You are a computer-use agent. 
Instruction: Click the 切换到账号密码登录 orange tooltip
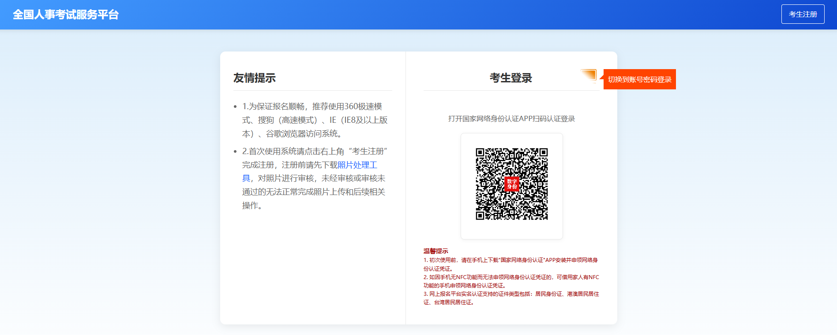pos(639,79)
